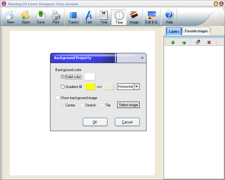Viewport: 225px width, 180px height.
Task: Open the Horizontal gradient direction dropdown
Action: click(x=137, y=86)
